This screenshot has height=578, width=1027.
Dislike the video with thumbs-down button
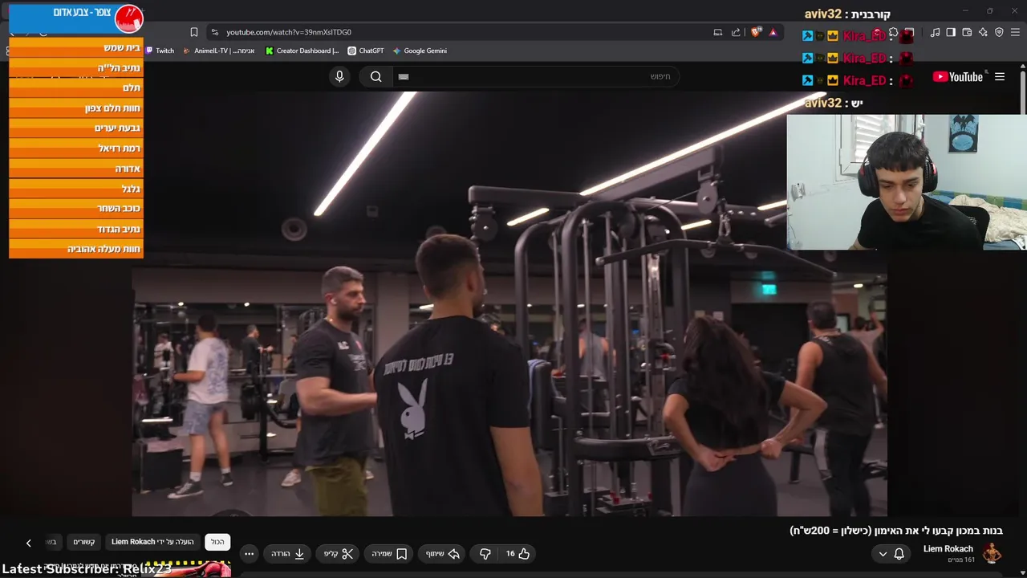[x=485, y=554]
